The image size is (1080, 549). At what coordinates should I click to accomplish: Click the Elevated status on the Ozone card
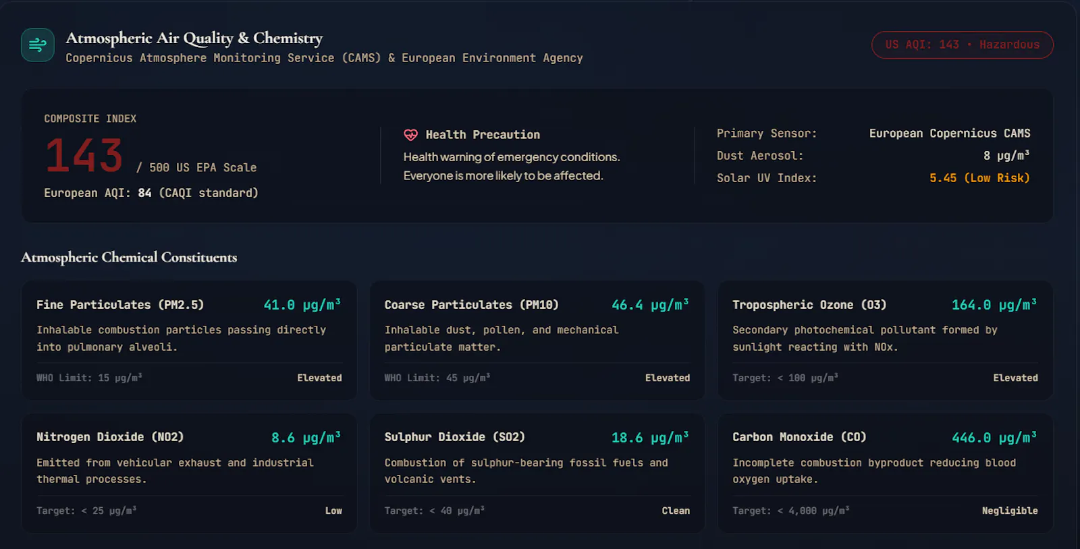tap(1015, 378)
